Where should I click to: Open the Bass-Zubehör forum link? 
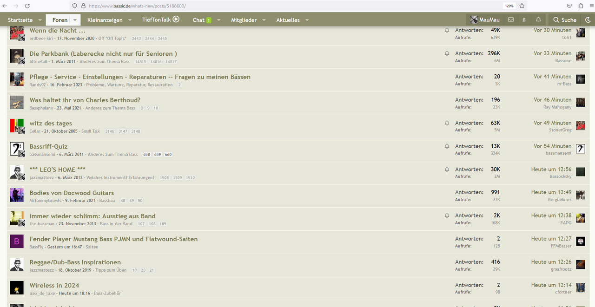(108, 294)
